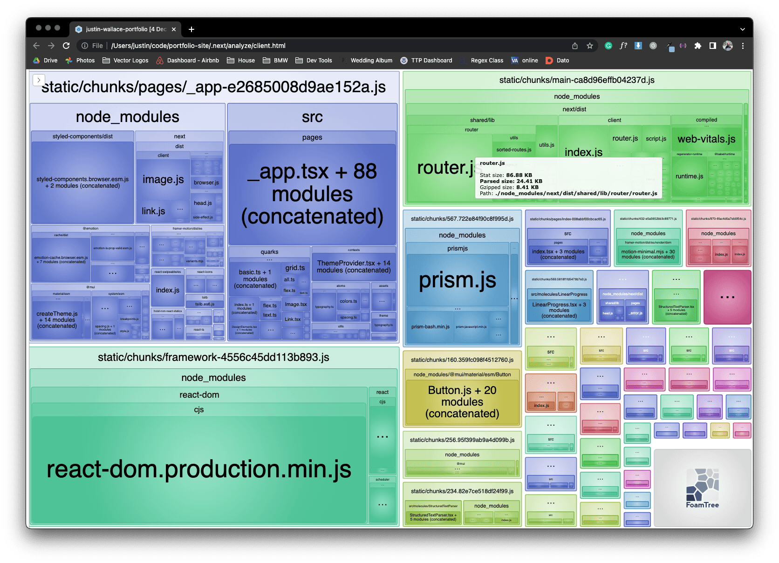Open the Chrome three-dot menu
The image size is (779, 563).
coord(743,46)
